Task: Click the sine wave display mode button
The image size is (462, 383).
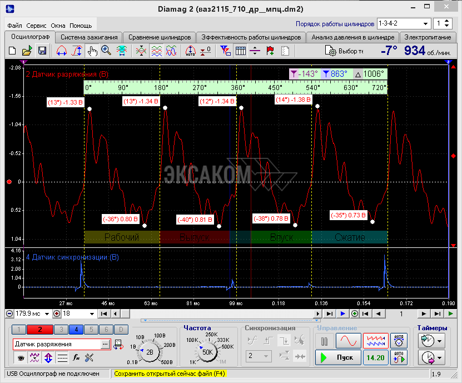Action: coord(348,340)
